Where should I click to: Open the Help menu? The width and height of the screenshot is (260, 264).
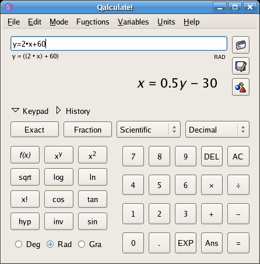click(192, 22)
